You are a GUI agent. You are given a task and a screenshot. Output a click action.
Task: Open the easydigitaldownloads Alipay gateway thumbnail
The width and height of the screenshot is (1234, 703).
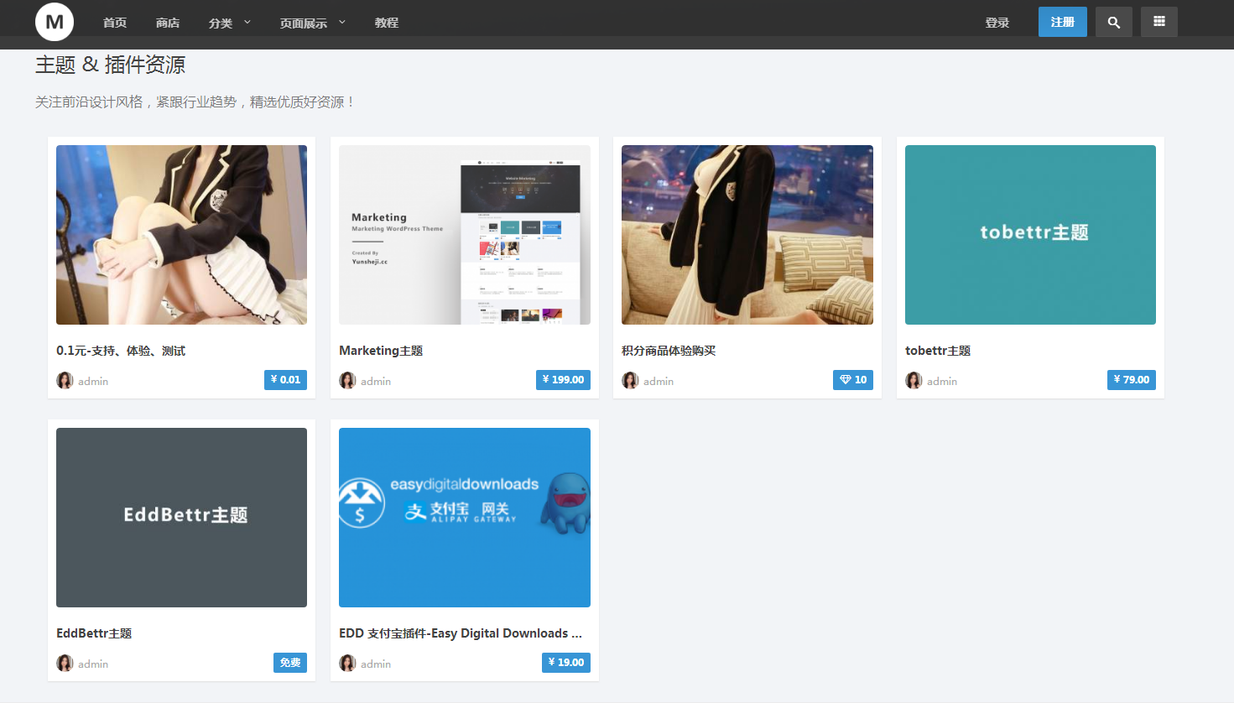[x=465, y=518]
